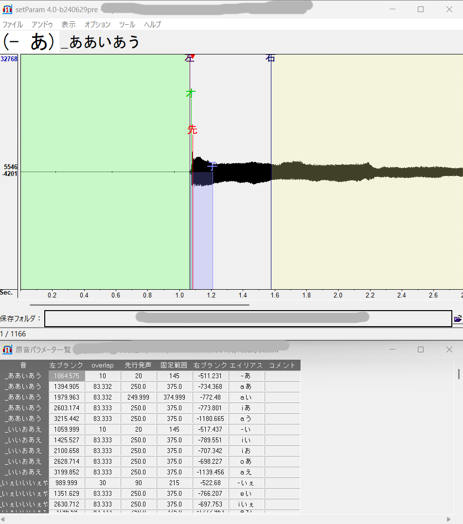Screen dimensions: 463x524
Task: Select left blank cell 2603.174
Action: 67,408
